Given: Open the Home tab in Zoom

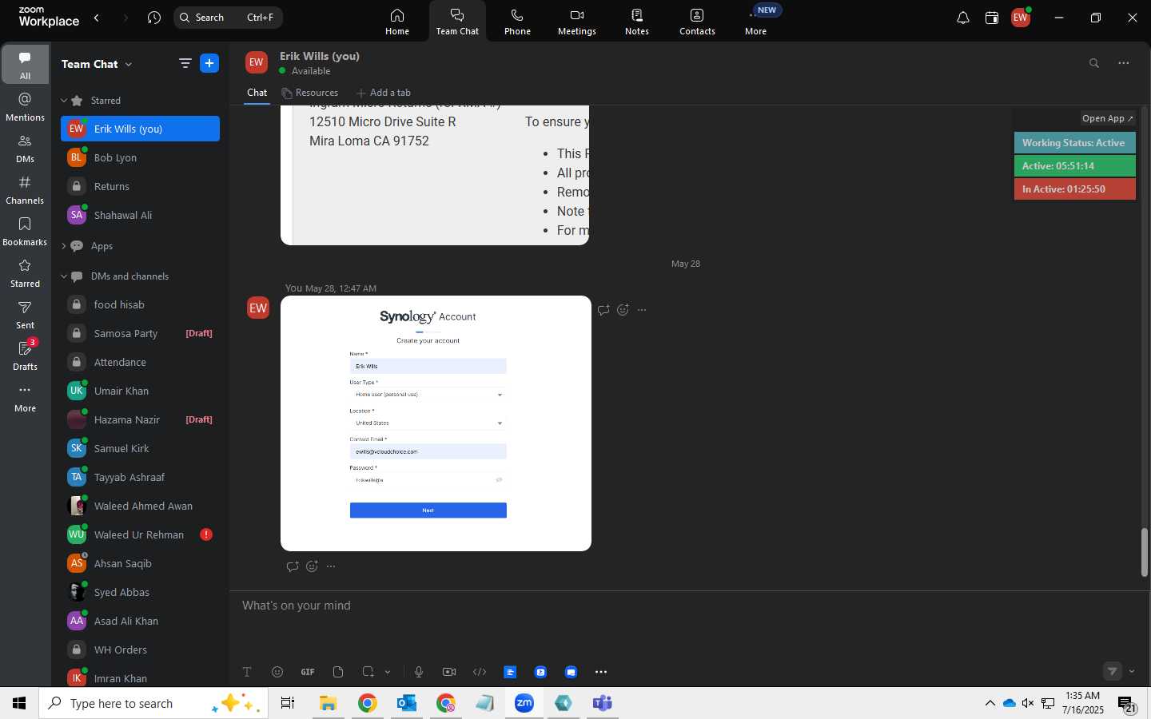Looking at the screenshot, I should (397, 22).
